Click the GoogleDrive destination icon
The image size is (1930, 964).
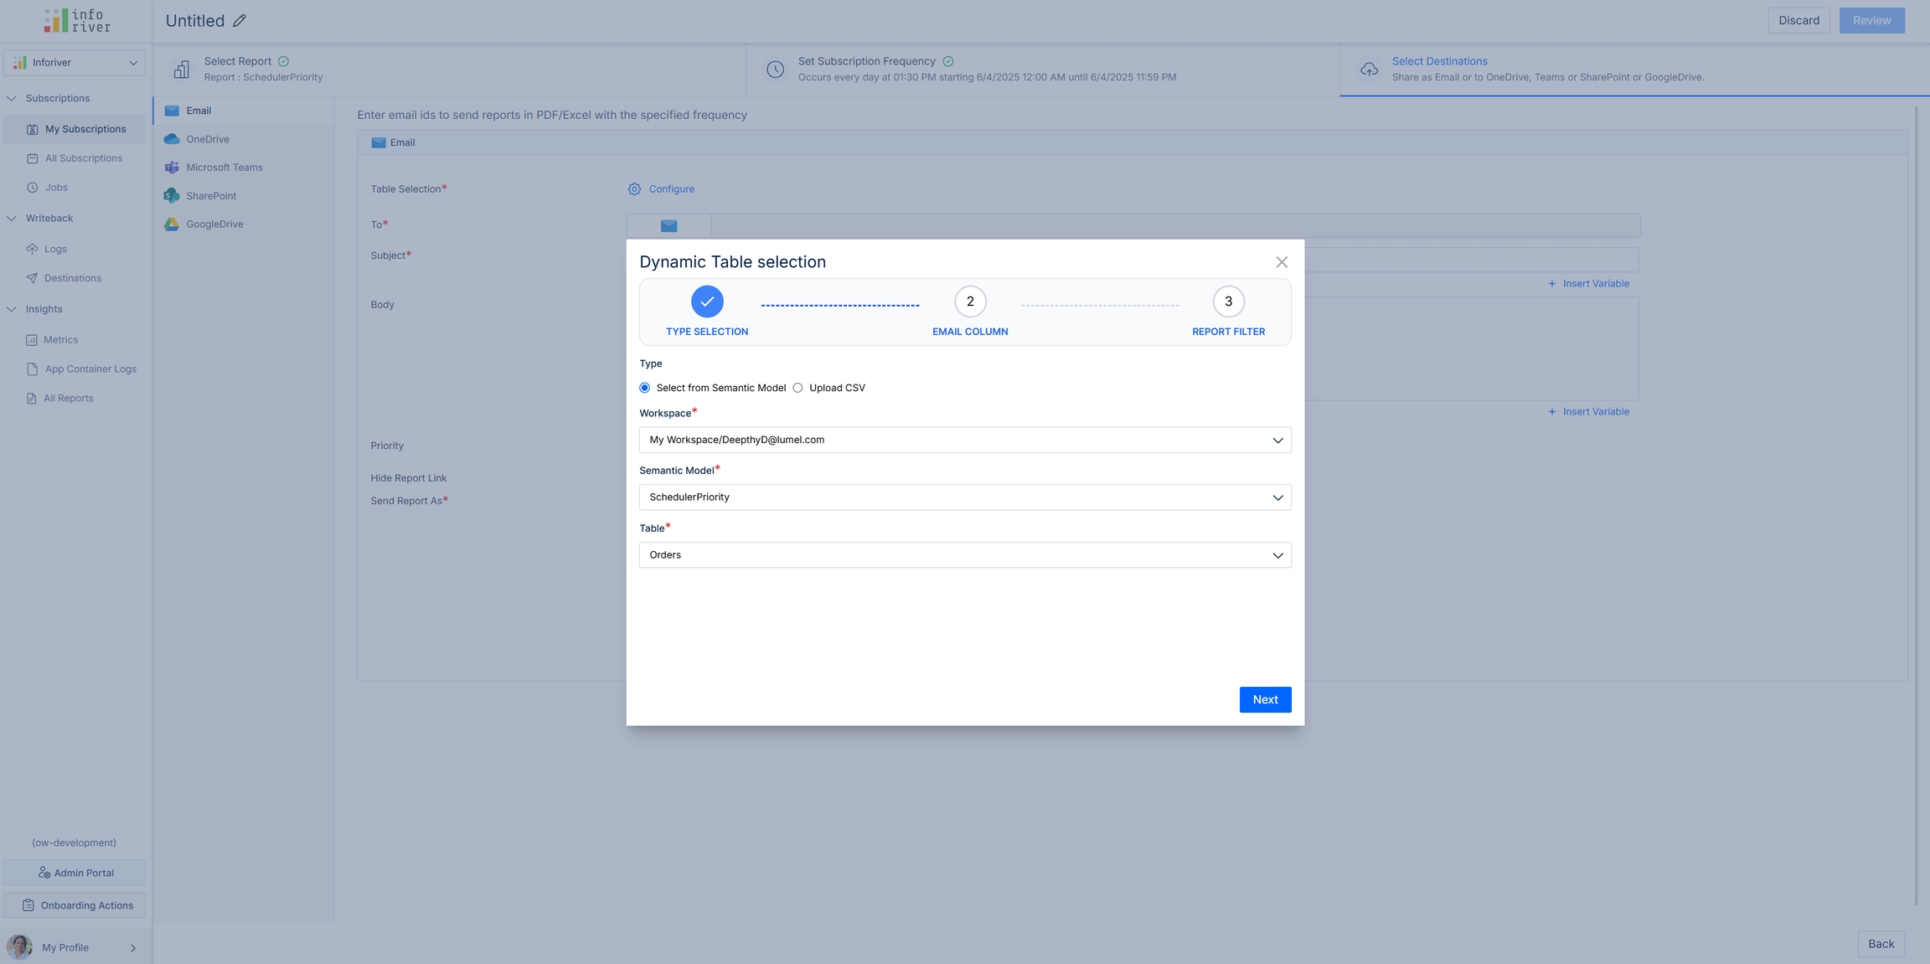[172, 224]
